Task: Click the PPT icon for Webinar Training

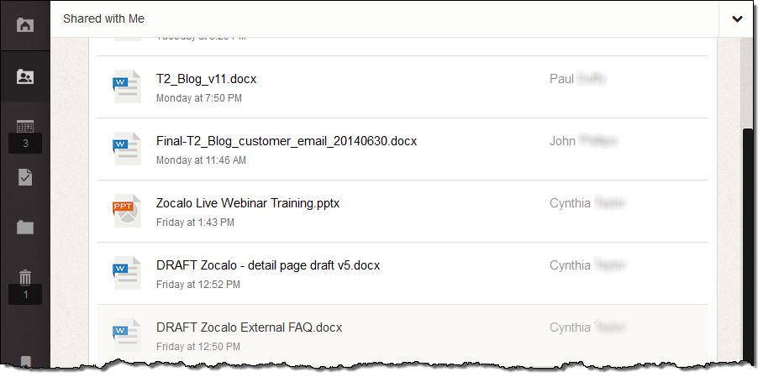Action: point(126,211)
